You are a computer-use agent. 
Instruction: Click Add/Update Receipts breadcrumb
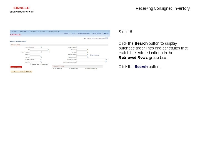[x=54, y=31]
